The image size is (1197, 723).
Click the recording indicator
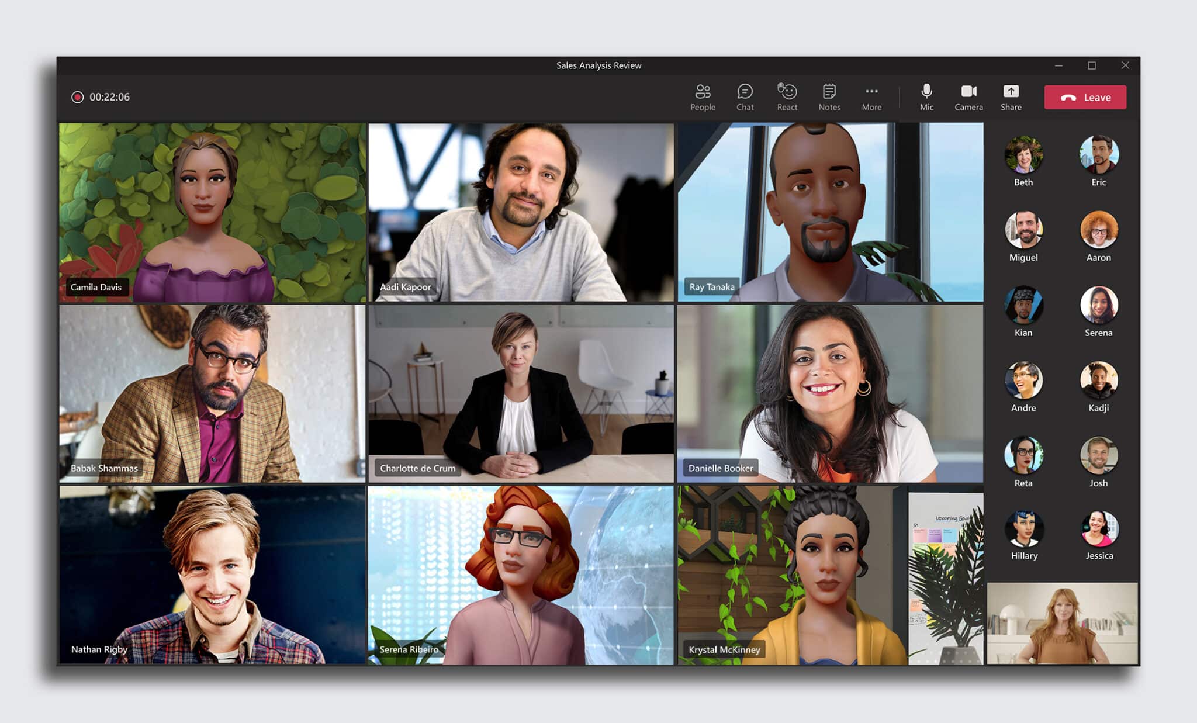[78, 97]
